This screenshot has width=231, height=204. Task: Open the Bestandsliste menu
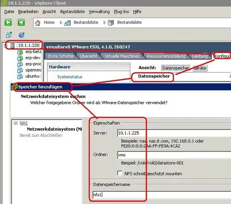tap(72, 11)
